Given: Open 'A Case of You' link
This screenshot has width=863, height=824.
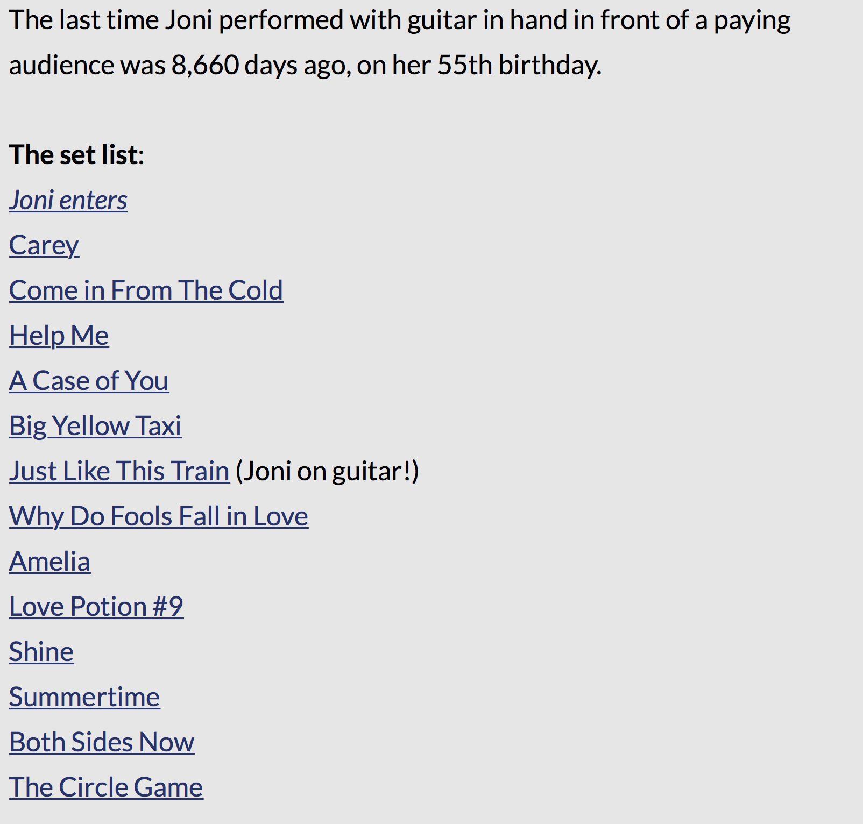Looking at the screenshot, I should point(89,381).
